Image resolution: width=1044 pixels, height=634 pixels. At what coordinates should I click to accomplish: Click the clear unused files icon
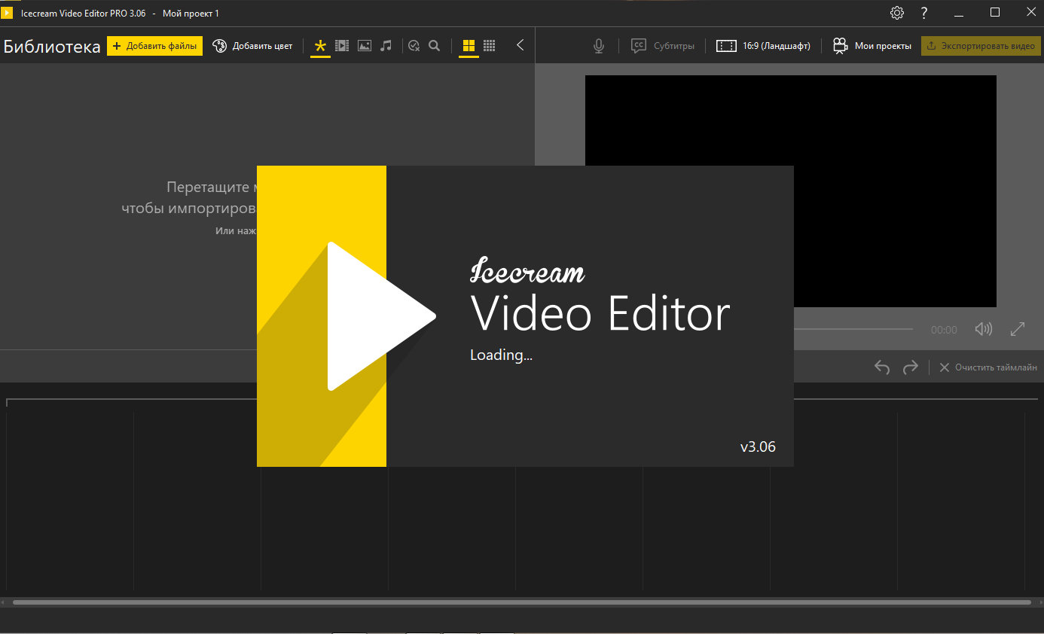[x=414, y=46]
